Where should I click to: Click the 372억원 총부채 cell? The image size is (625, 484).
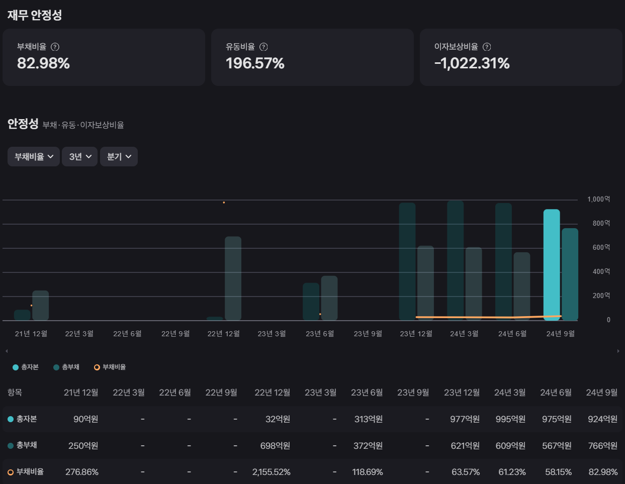tap(368, 446)
